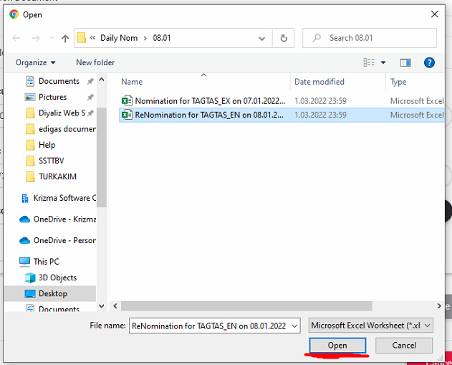
Task: Open the Organize dropdown menu
Action: pos(35,62)
